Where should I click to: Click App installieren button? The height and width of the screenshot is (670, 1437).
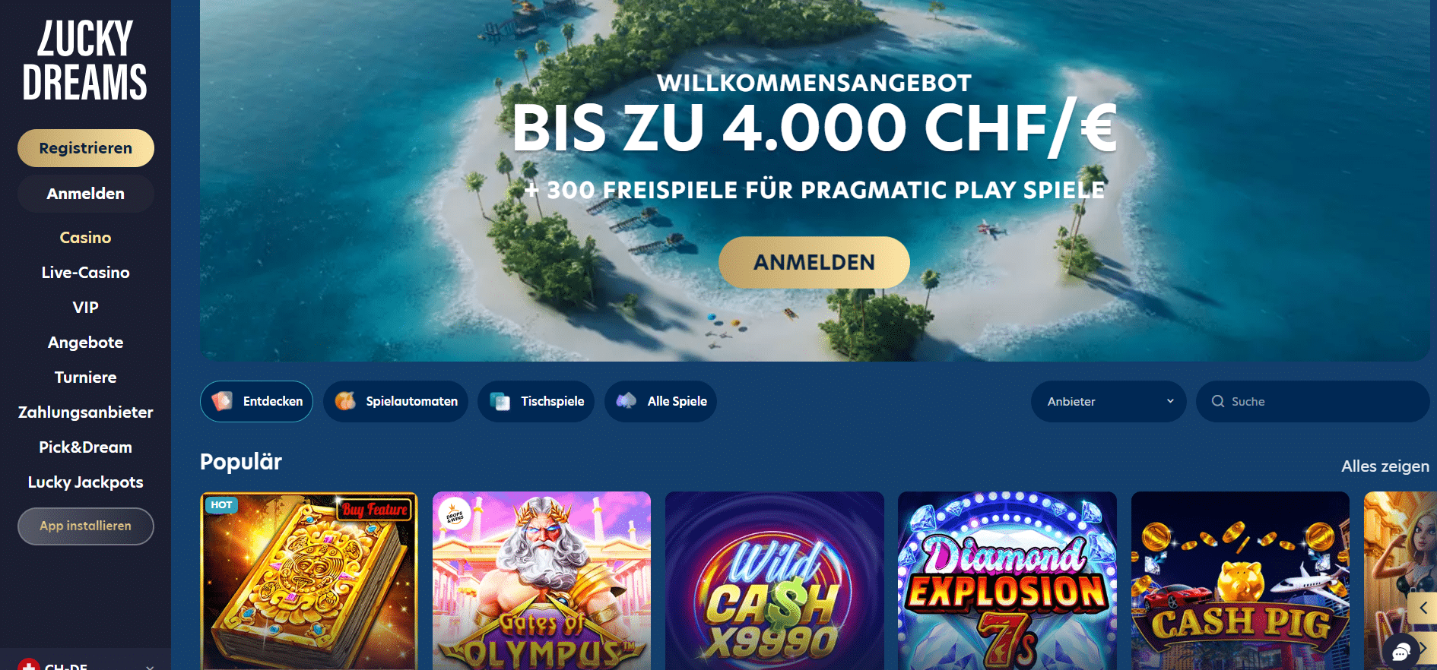coord(86,526)
